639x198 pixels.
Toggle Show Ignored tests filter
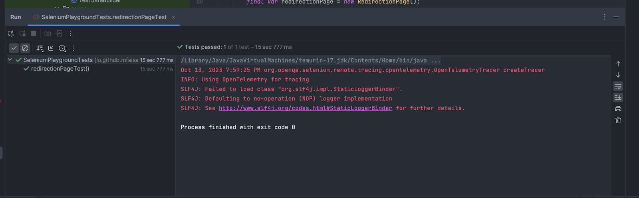click(25, 48)
